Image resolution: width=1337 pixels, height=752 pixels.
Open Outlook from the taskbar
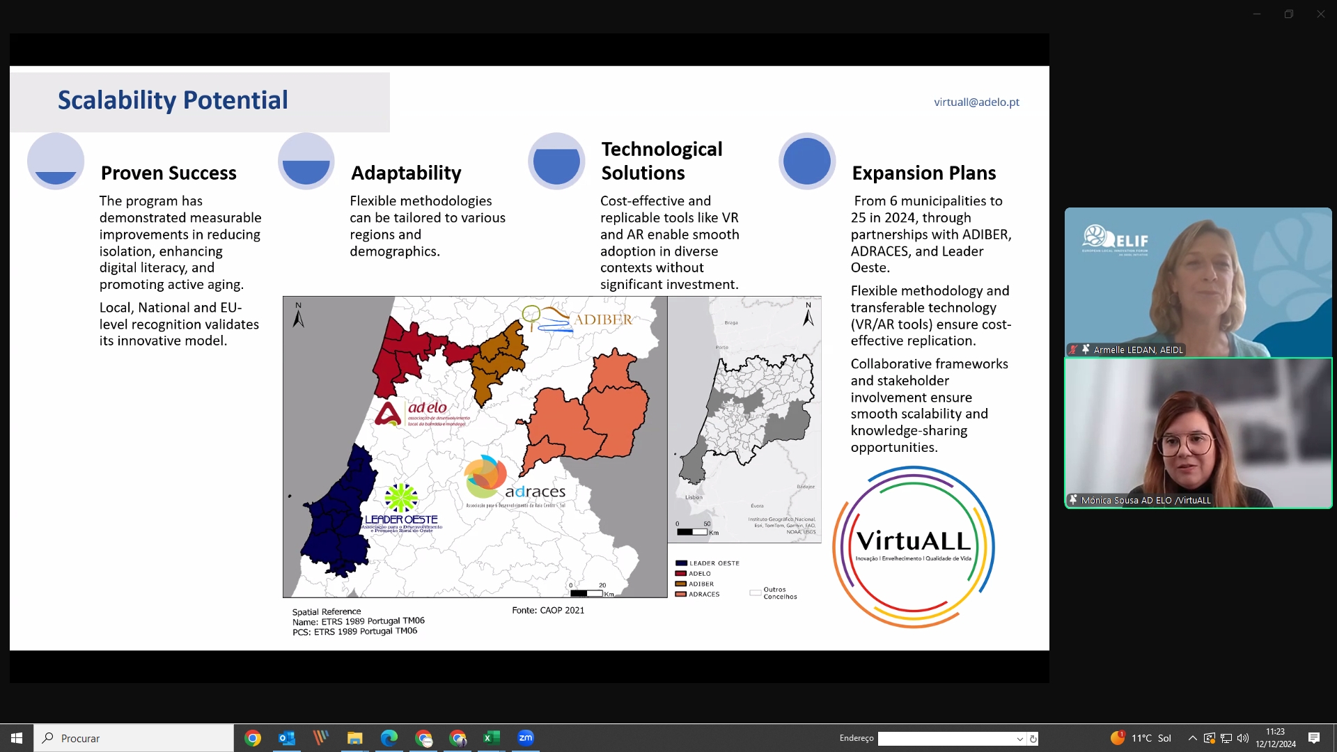coord(287,738)
